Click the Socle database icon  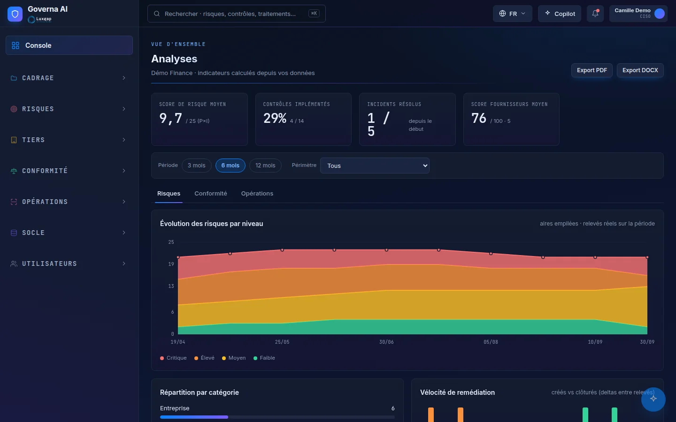pyautogui.click(x=14, y=233)
